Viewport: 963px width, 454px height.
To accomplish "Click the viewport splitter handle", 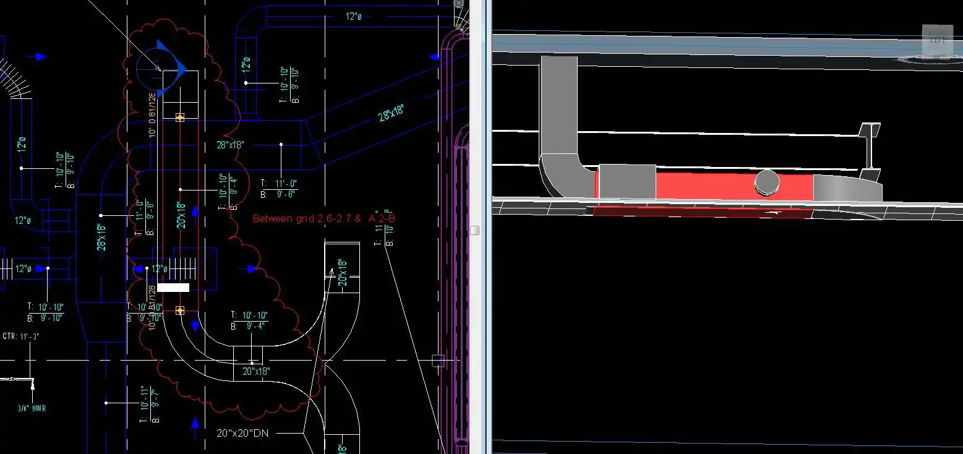I will click(474, 230).
